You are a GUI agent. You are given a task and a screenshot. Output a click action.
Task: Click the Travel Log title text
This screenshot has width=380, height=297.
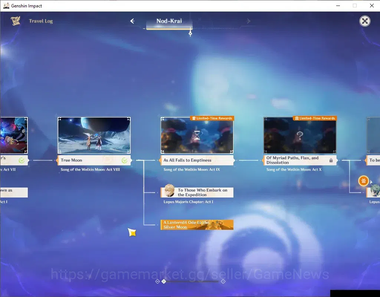41,21
